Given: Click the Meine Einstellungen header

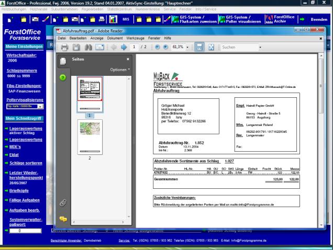Looking at the screenshot, I should pyautogui.click(x=24, y=47).
